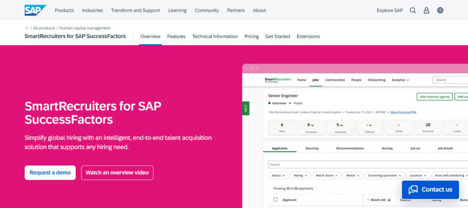Viewport: 468px width, 208px height.
Task: Open the globe country selector icon
Action: click(440, 11)
